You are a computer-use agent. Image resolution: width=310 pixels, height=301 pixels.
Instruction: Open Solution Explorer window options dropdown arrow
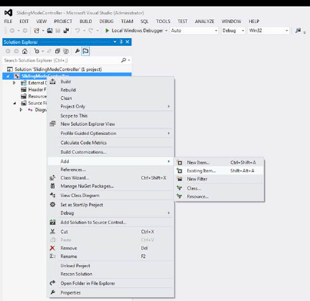pyautogui.click(x=115, y=42)
